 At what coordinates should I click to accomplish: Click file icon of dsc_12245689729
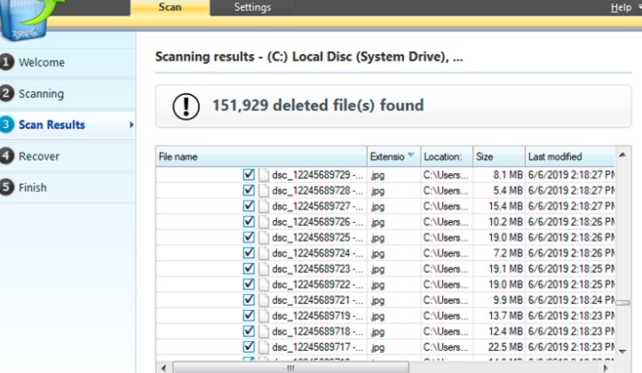point(264,176)
